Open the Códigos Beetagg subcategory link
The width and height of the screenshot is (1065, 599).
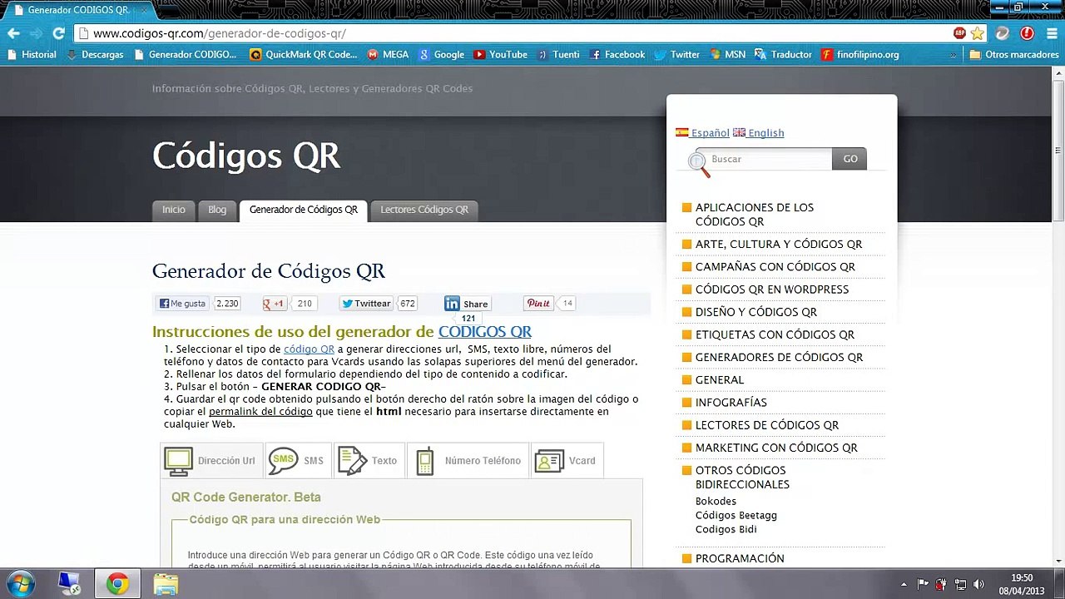[x=736, y=516]
